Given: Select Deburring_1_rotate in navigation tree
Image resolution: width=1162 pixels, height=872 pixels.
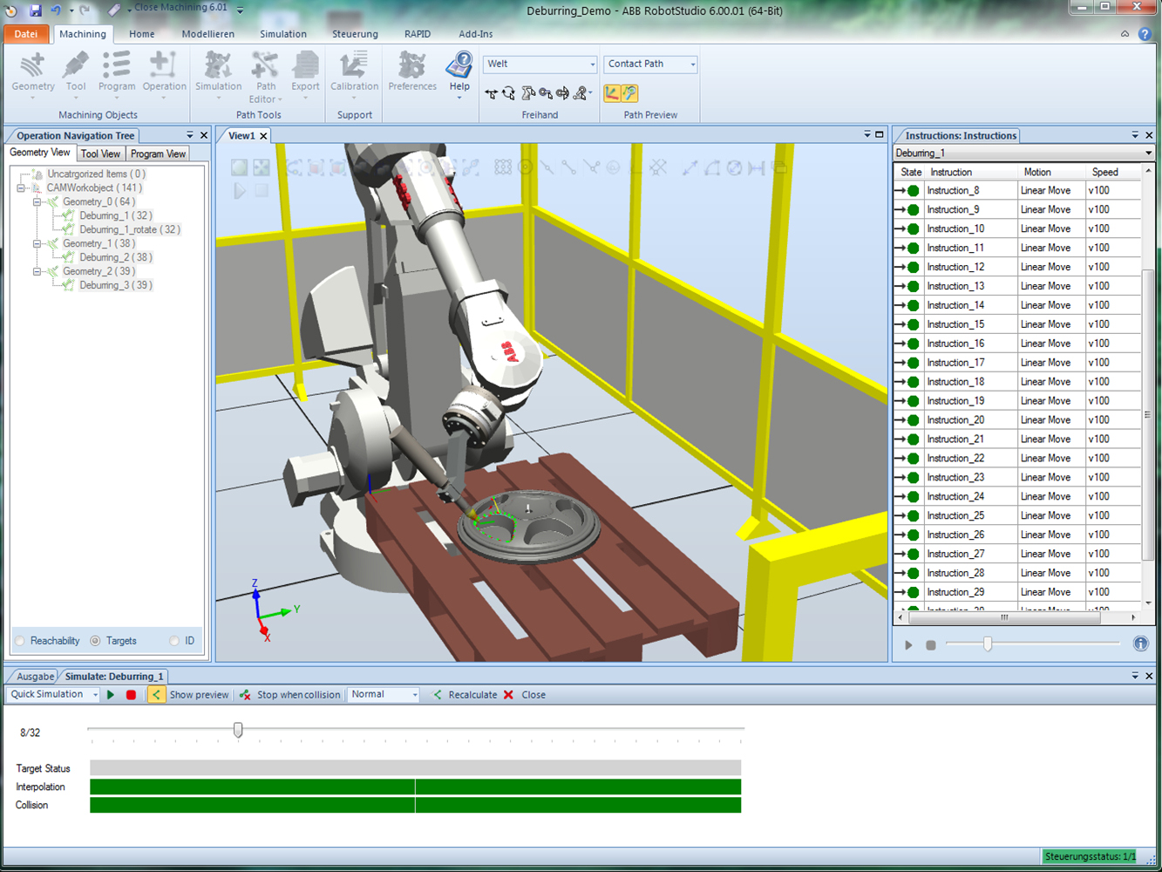Looking at the screenshot, I should 129,230.
